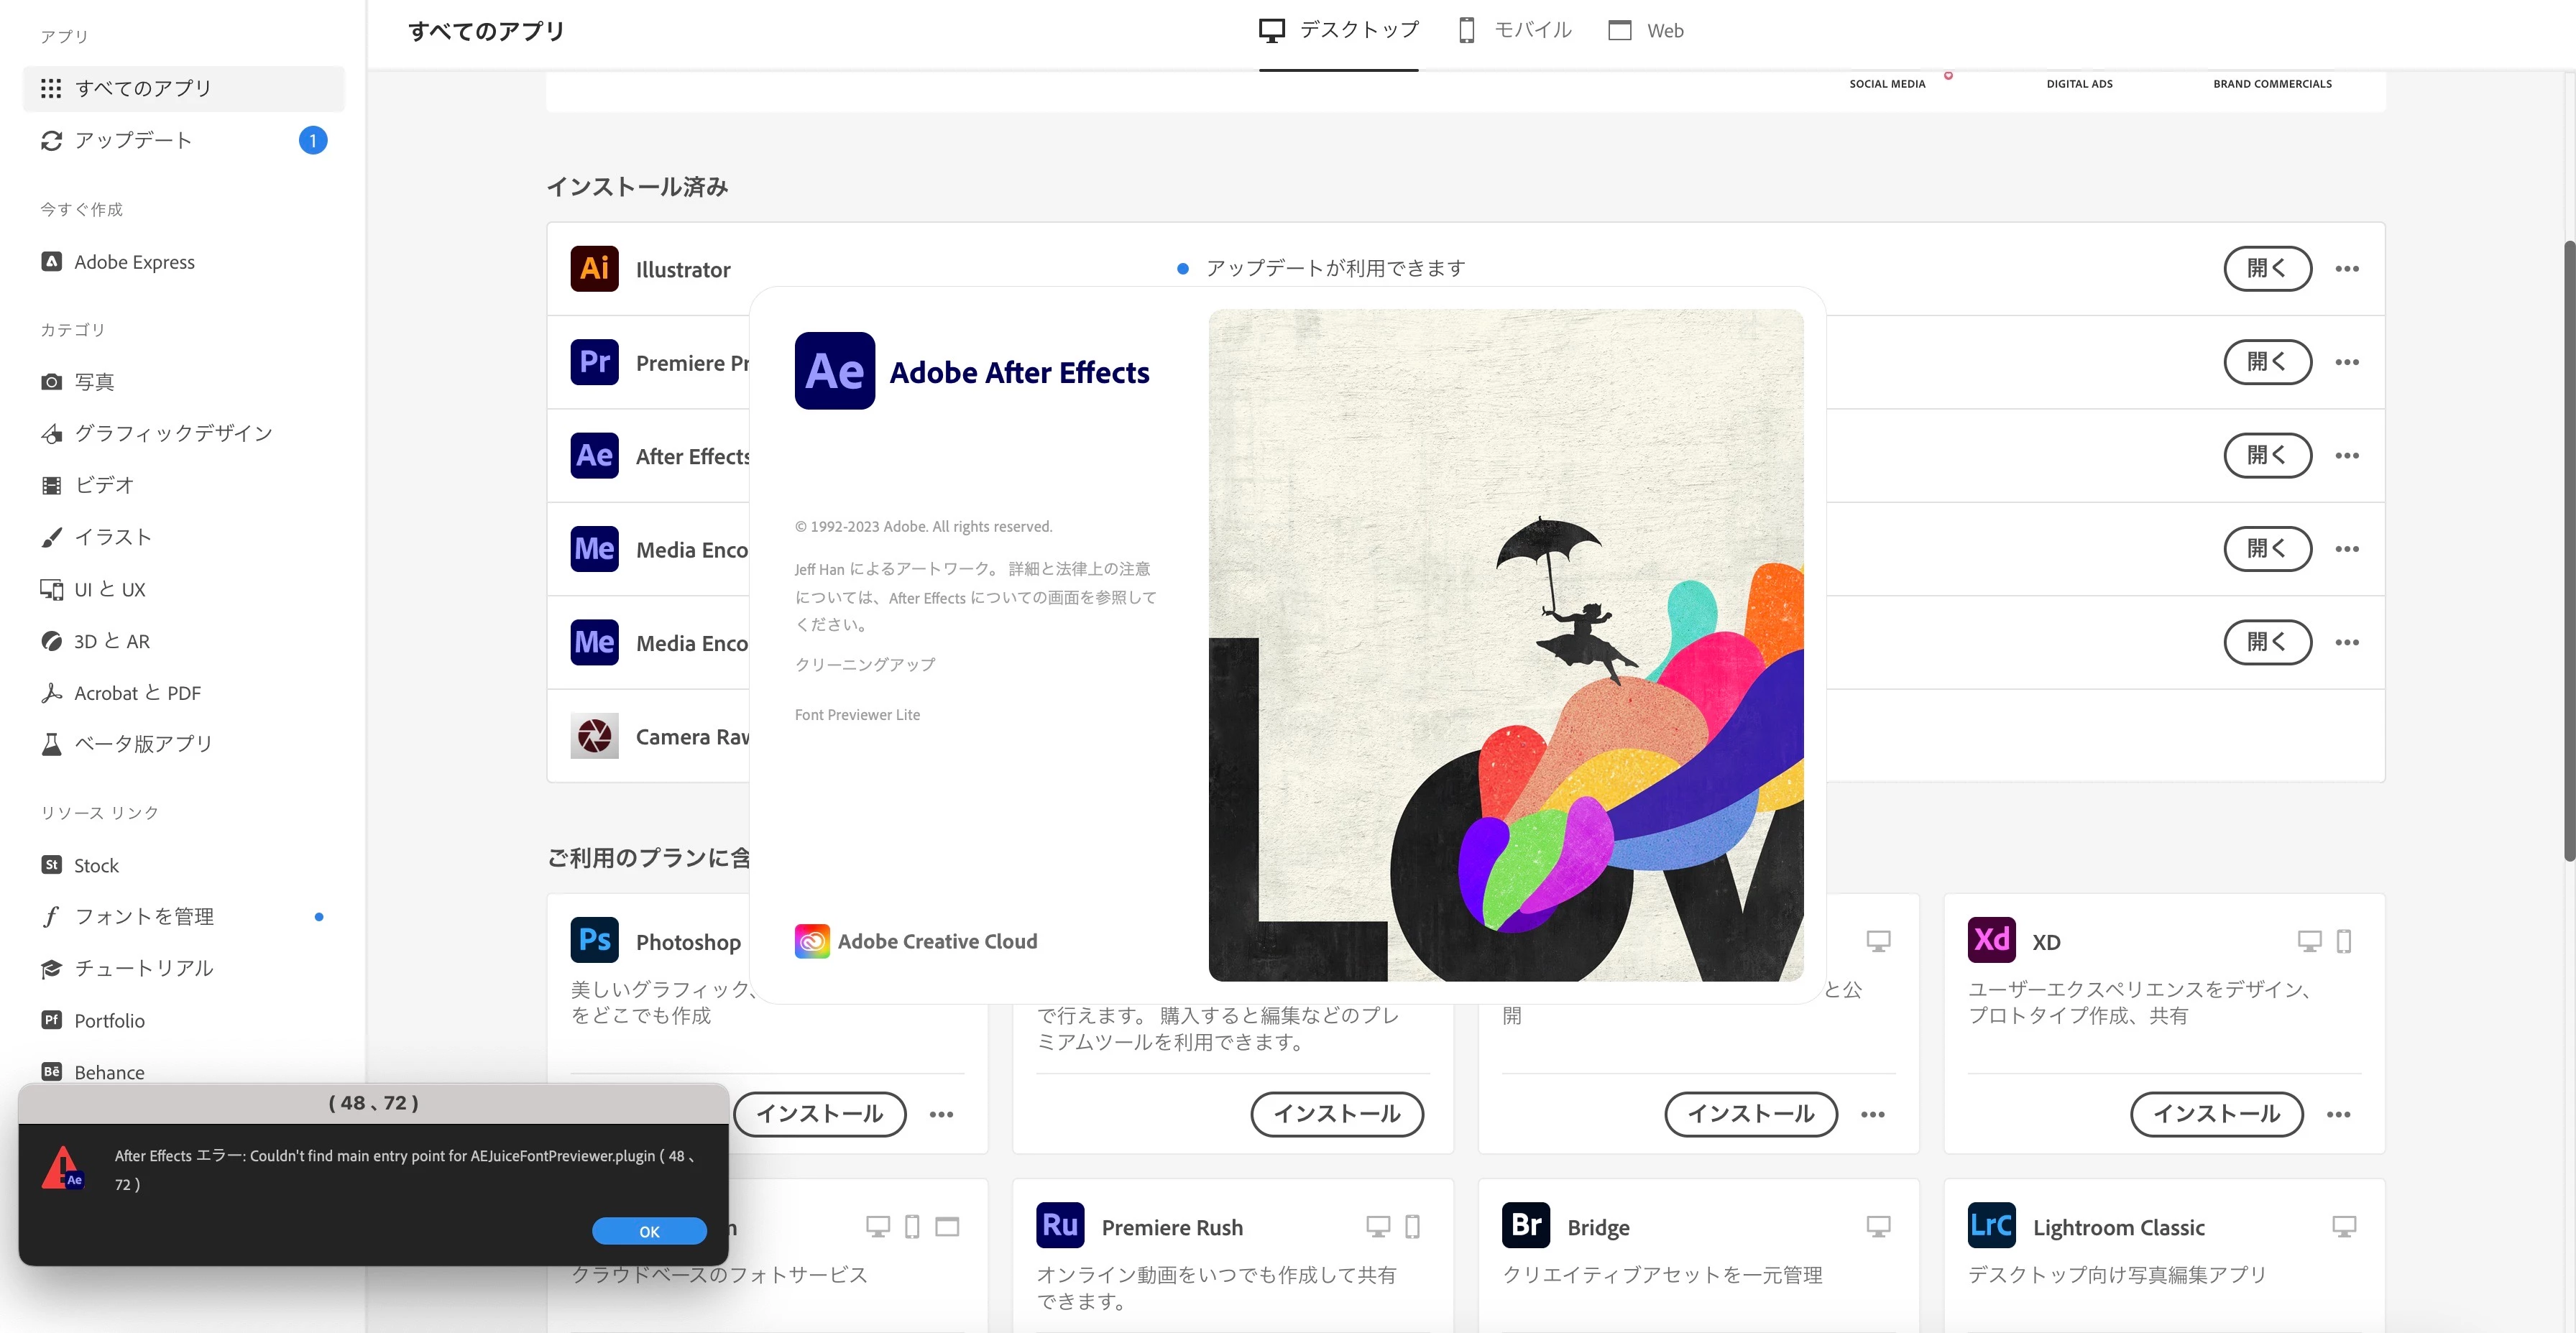
Task: Click the Bridge app icon
Action: [1526, 1226]
